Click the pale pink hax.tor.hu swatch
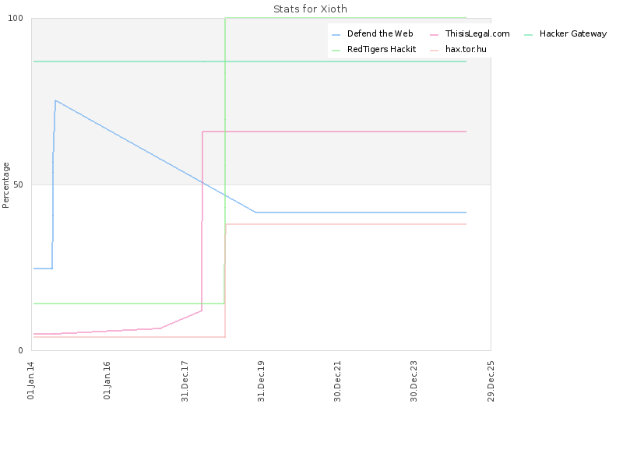The image size is (623, 467). [435, 51]
